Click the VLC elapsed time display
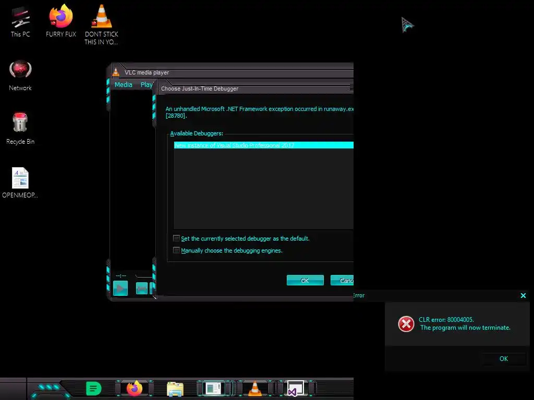Viewport: 534px width, 400px height. (121, 276)
